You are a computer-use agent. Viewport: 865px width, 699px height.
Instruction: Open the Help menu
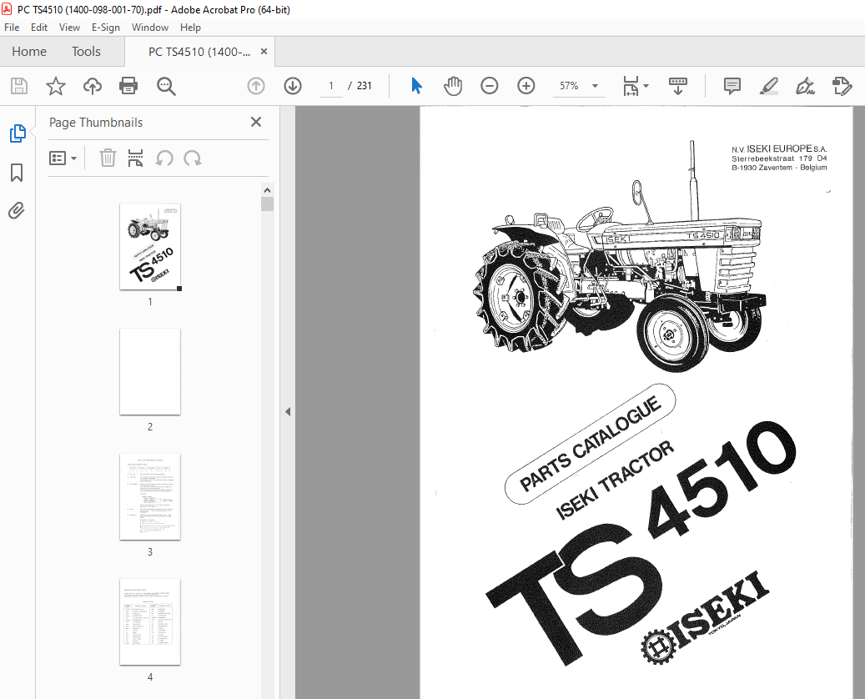(x=190, y=28)
